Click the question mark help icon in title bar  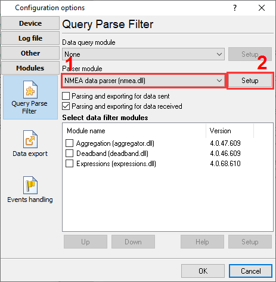click(x=235, y=8)
